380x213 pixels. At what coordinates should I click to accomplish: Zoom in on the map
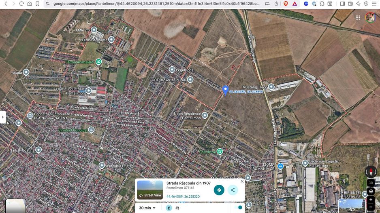click(x=371, y=200)
